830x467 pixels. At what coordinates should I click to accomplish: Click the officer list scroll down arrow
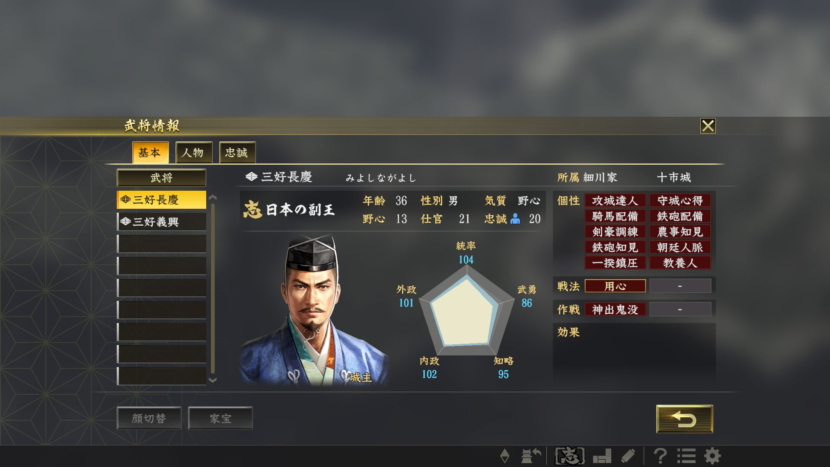[213, 380]
